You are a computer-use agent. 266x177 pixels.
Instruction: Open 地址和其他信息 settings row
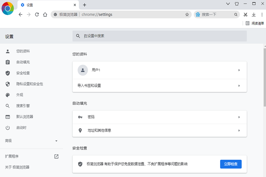point(160,131)
